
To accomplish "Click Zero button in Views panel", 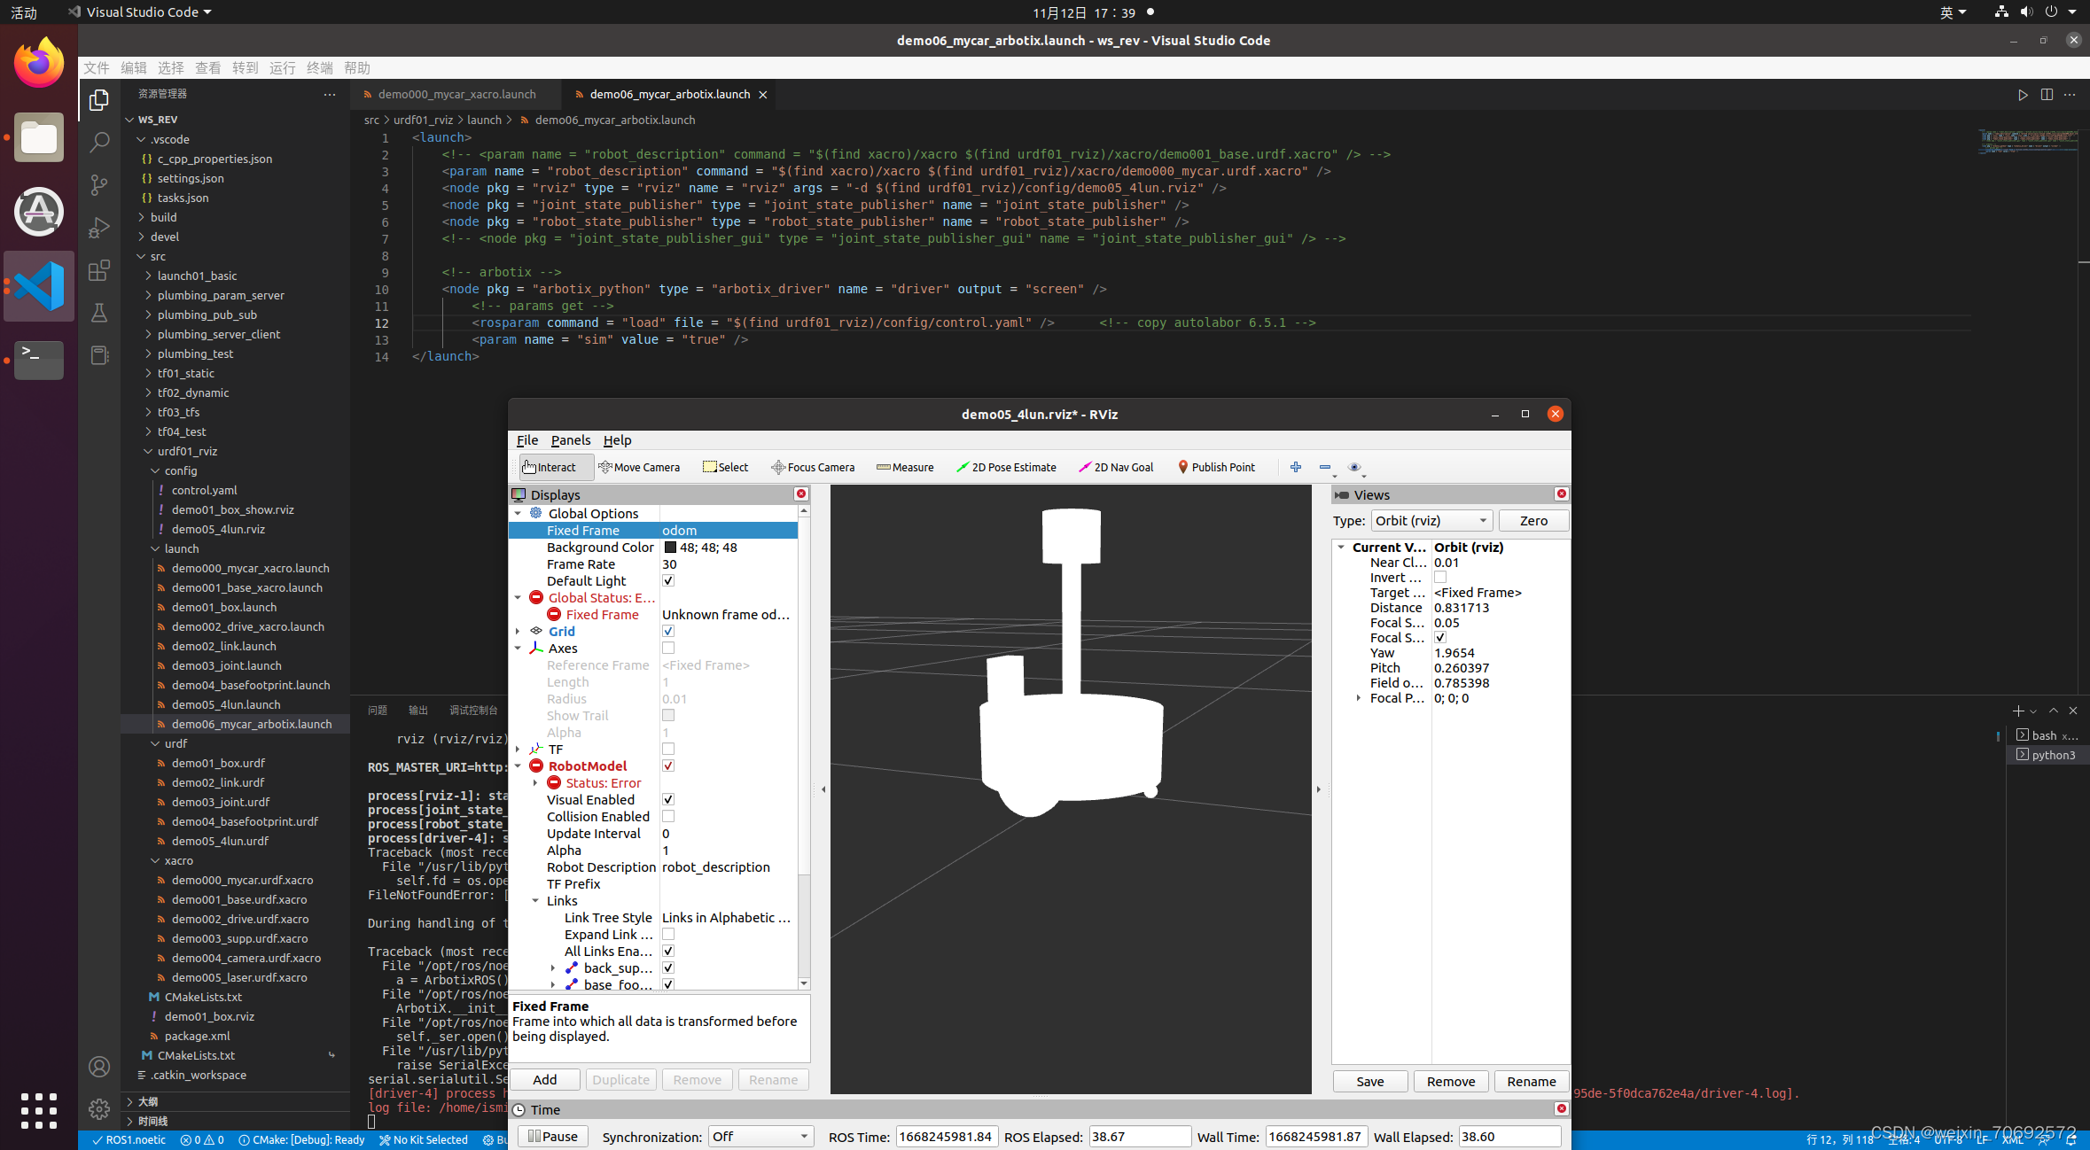I will click(x=1533, y=520).
